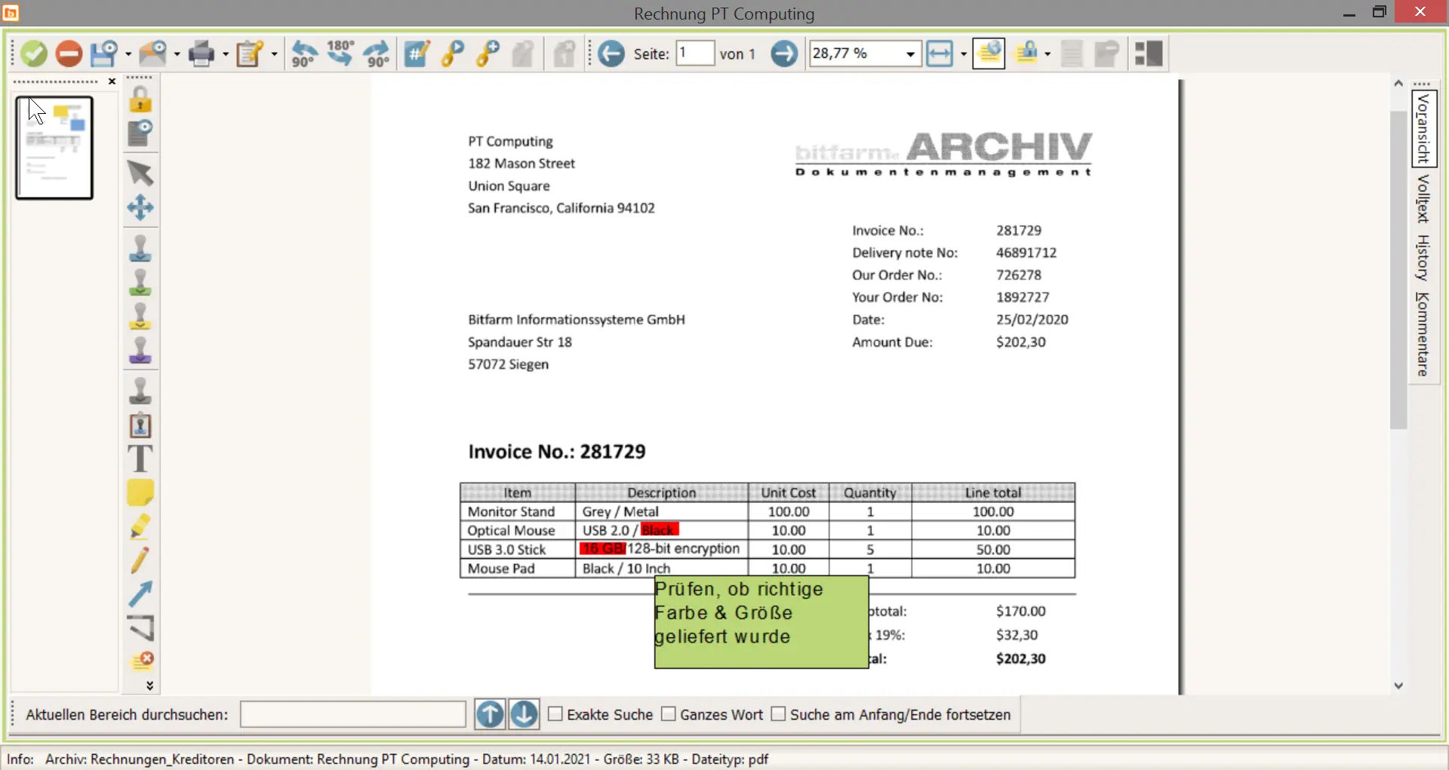Screen dimensions: 1449x770
Task: Select the blue stamp tool
Action: tap(140, 248)
